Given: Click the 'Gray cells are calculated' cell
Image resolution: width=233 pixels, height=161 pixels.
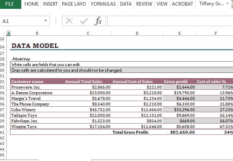Looking at the screenshot, I should pos(122,70).
